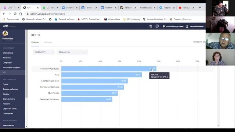Select KPI in the sidebar

click(12, 72)
